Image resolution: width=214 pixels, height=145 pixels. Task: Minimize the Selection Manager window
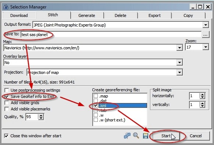193,7
